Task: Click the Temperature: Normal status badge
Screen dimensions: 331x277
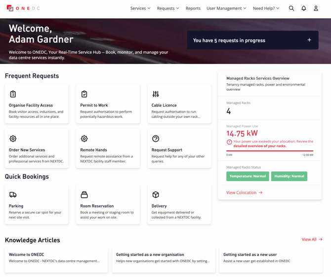Action: (248, 176)
